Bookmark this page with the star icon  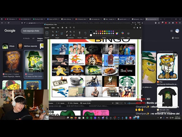(x=142, y=23)
